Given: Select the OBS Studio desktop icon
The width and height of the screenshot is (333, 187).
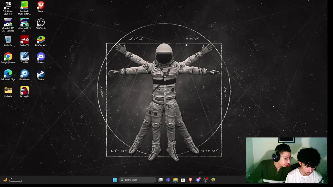Looking at the screenshot, I should pyautogui.click(x=41, y=24).
